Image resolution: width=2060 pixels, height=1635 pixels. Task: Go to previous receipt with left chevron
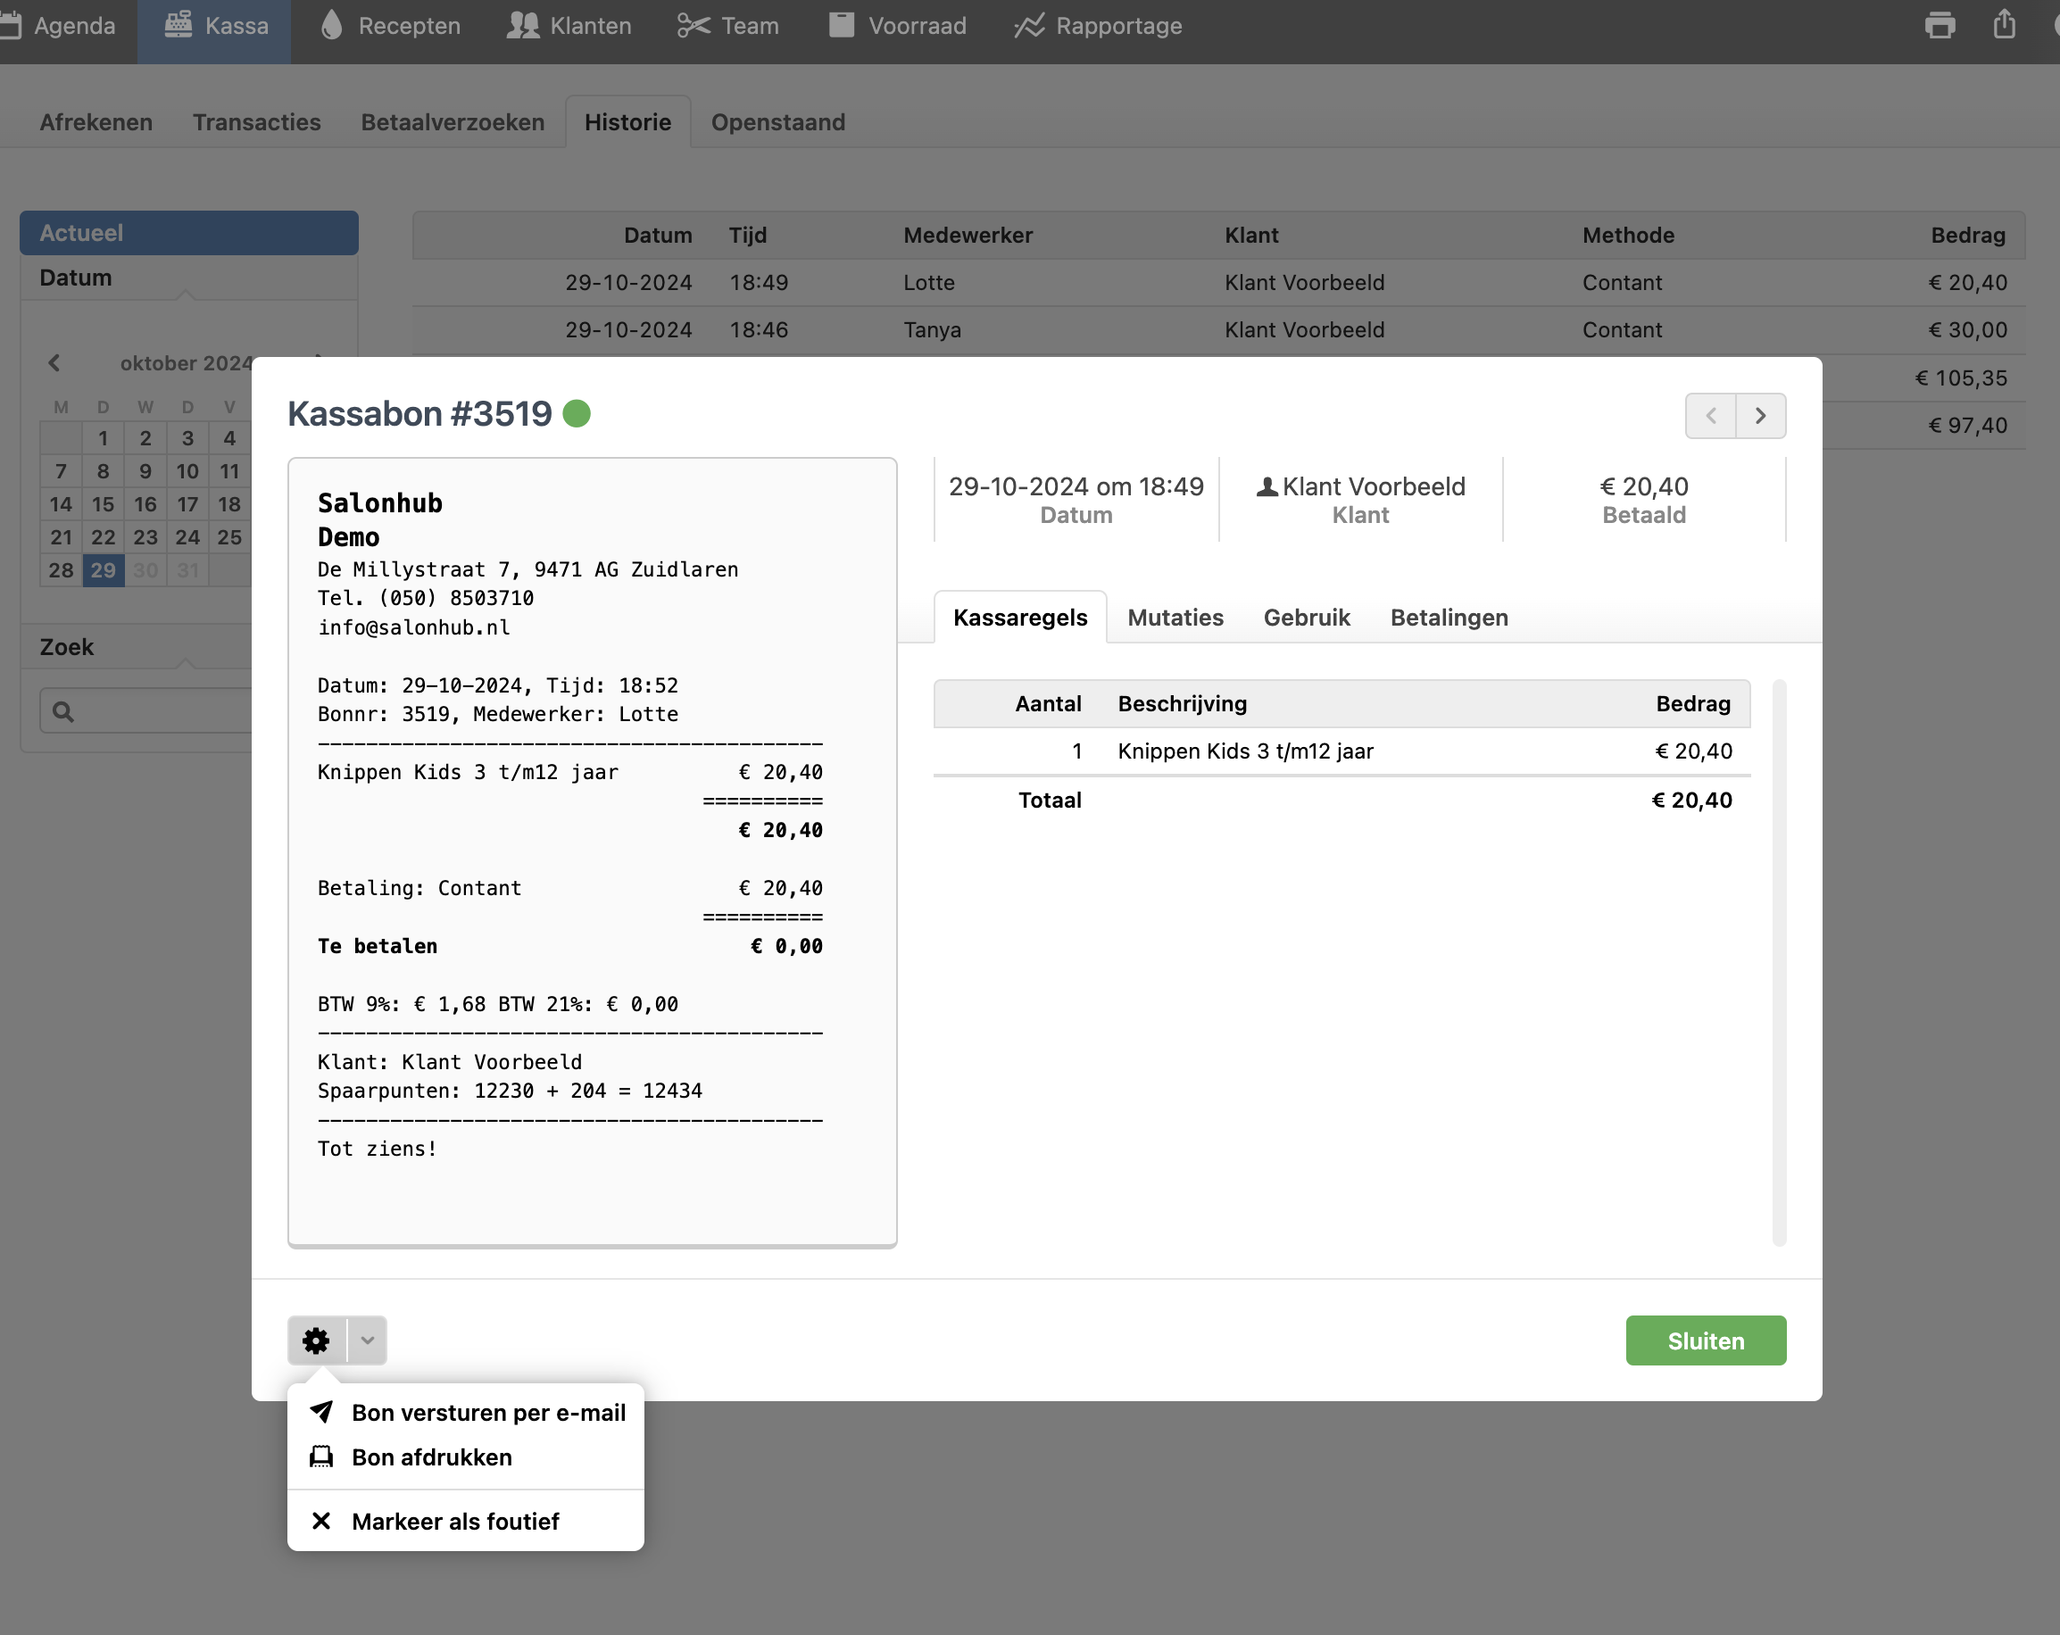click(x=1710, y=416)
